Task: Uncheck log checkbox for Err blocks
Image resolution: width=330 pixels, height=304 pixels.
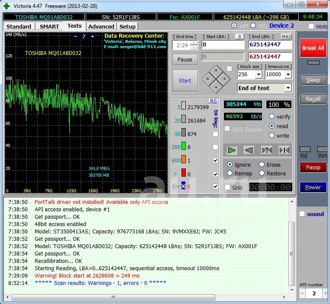Action: (x=215, y=186)
